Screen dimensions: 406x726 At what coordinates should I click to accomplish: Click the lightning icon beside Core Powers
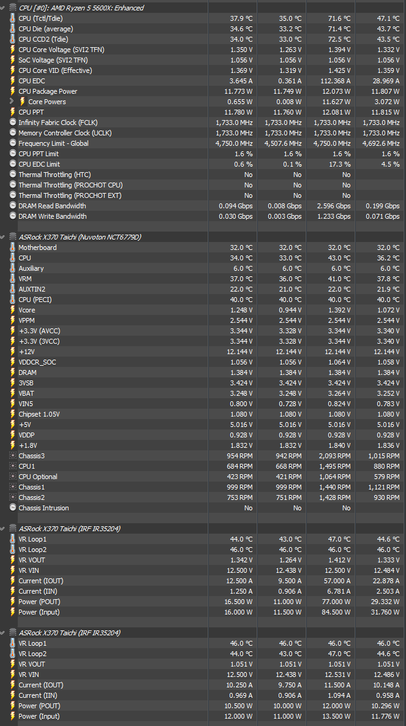click(x=22, y=102)
